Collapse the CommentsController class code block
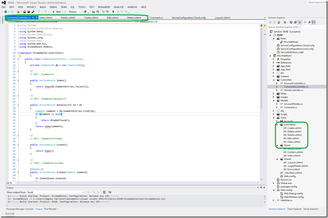 click(18, 59)
